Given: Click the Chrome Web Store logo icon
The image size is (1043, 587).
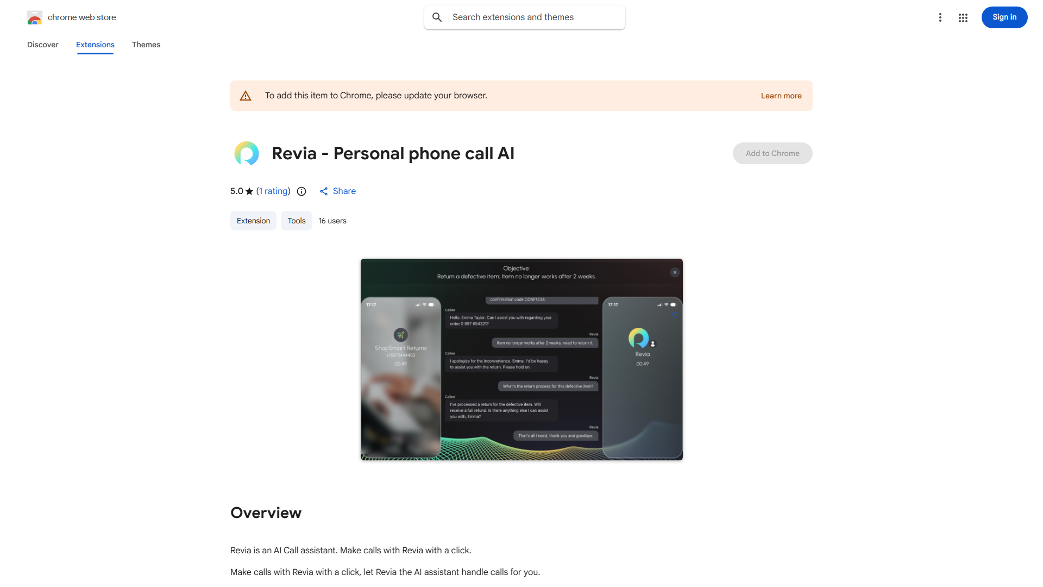Looking at the screenshot, I should pyautogui.click(x=35, y=17).
